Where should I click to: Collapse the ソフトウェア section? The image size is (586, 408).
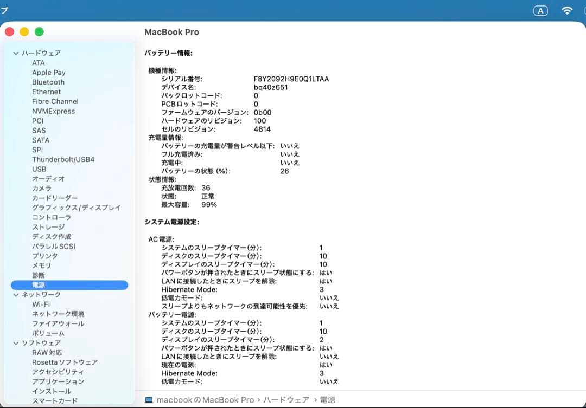click(x=16, y=343)
